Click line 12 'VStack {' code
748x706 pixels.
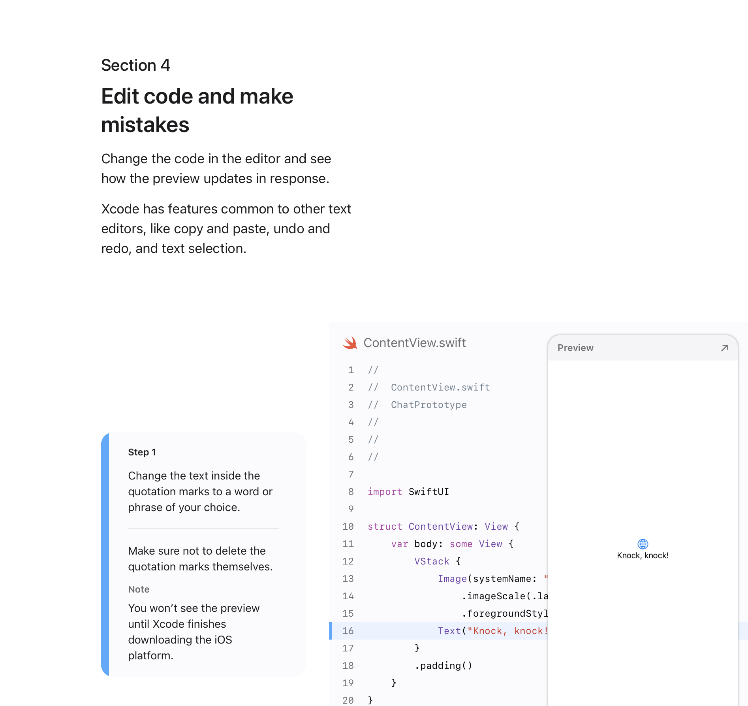click(x=438, y=561)
